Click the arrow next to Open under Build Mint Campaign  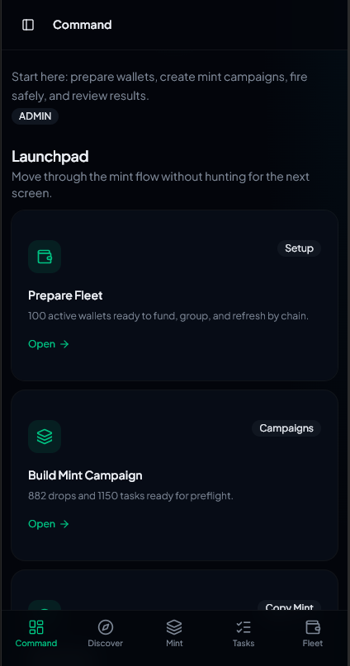coord(64,524)
